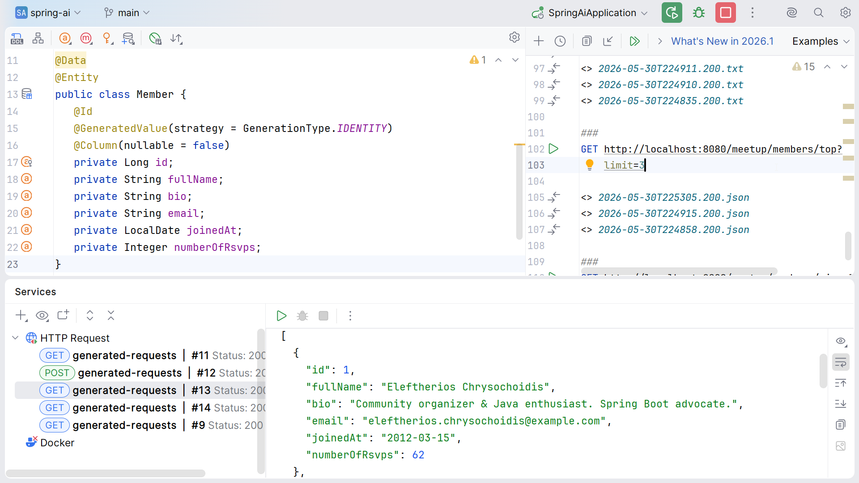This screenshot has height=483, width=859.
Task: Collapse the HTTP Request tree node
Action: pos(15,338)
